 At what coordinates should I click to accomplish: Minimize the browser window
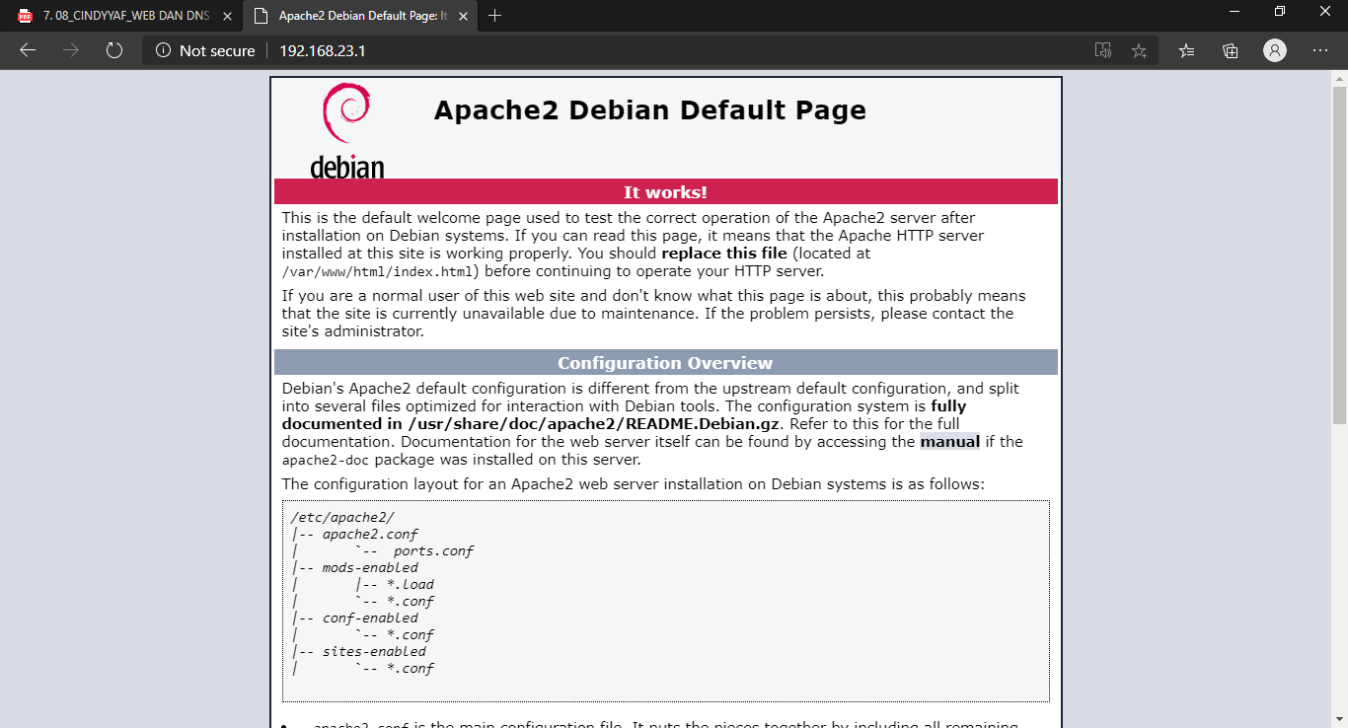pyautogui.click(x=1235, y=11)
